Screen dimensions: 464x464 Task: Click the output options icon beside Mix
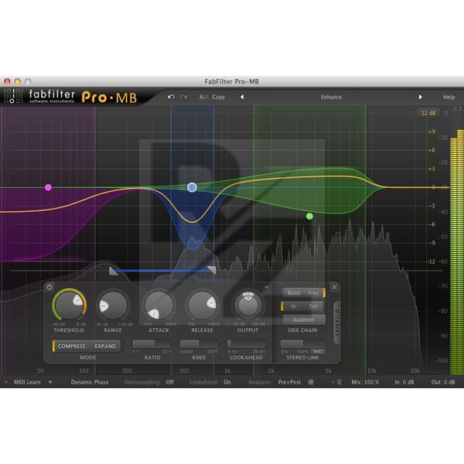coord(339,382)
